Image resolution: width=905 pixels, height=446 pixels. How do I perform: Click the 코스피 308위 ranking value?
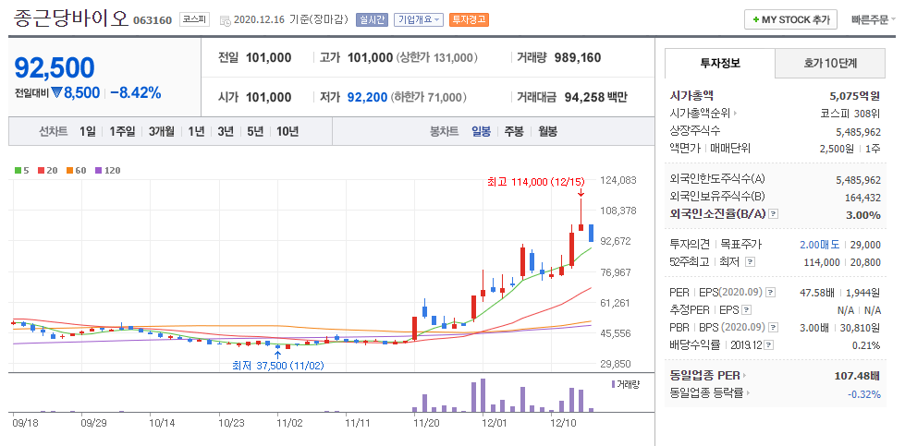tap(850, 114)
